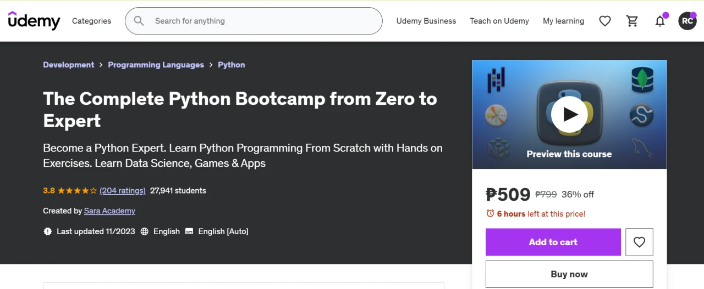Screen dimensions: 704x289
Task: Focus the Search for anything field
Action: point(254,21)
